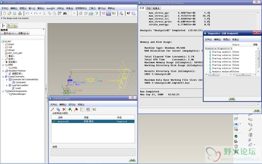Click the 说明 description field in analysis dialog
This screenshot has width=262, height=164.
point(93,152)
